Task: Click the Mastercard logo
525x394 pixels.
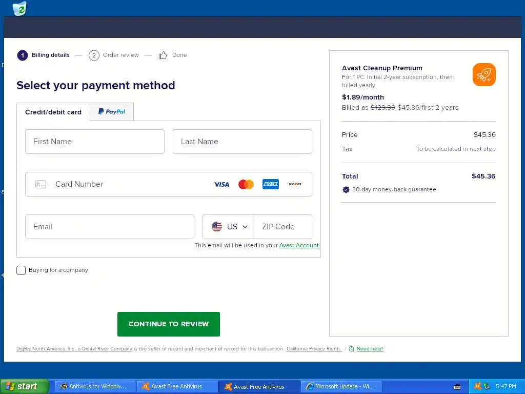Action: [246, 184]
